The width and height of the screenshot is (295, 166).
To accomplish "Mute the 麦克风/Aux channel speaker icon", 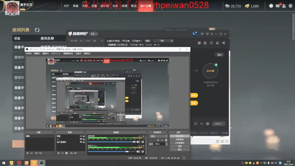I will pyautogui.click(x=138, y=152).
